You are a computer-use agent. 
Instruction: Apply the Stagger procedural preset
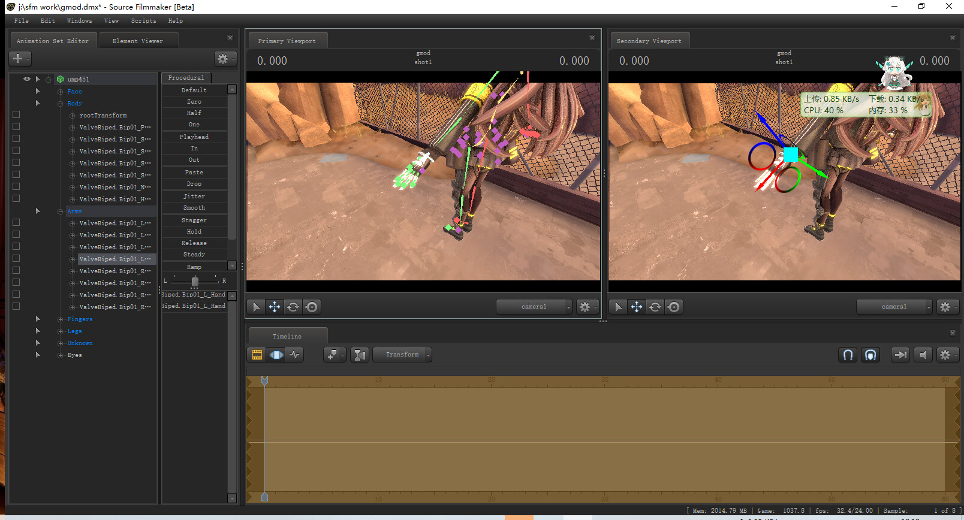click(194, 220)
